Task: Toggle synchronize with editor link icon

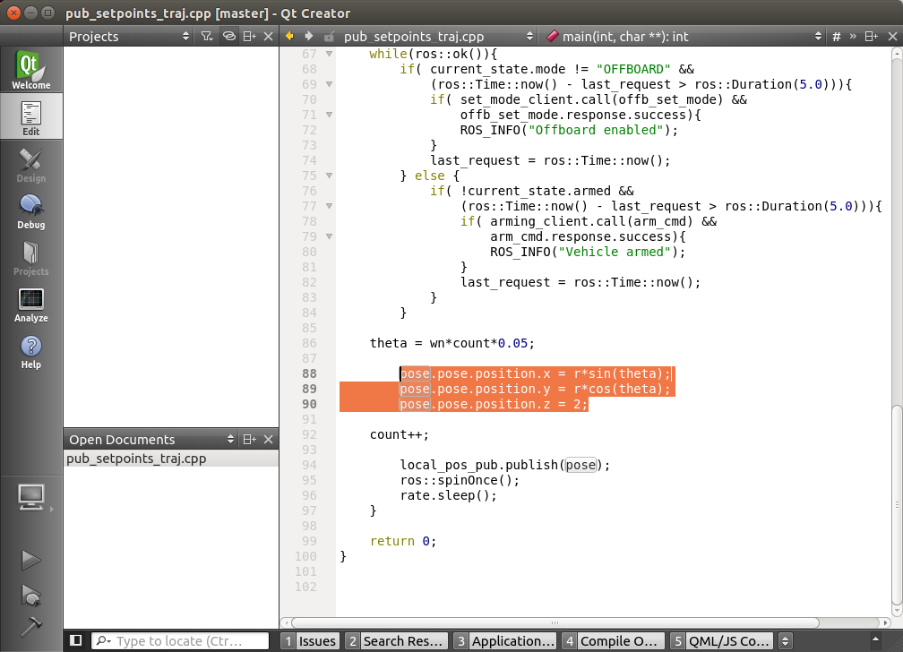Action: pyautogui.click(x=228, y=37)
